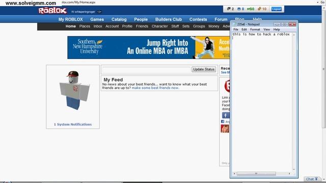Click the Southern New Hampshire University banner ad

tap(148, 47)
